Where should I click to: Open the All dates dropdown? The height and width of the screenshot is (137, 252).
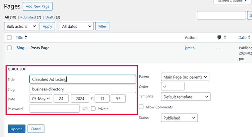[x=76, y=26]
